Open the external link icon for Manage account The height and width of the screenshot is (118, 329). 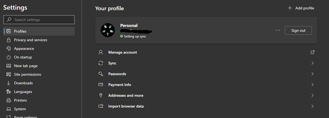[x=313, y=52]
